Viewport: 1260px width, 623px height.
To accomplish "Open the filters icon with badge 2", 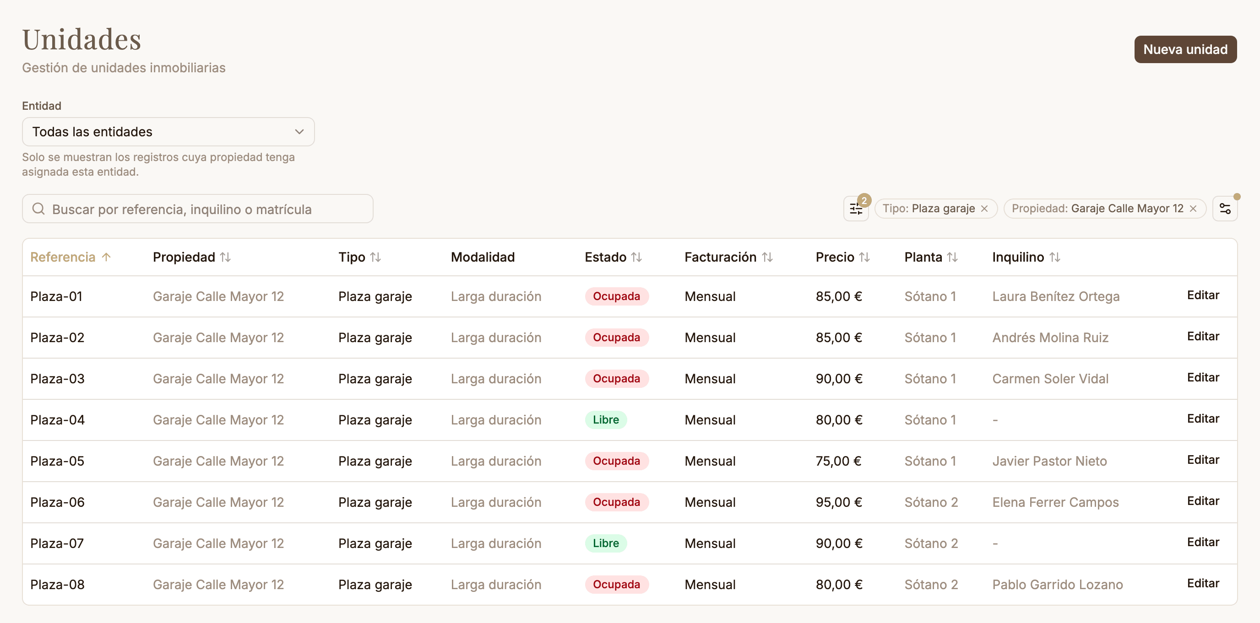I will click(855, 209).
